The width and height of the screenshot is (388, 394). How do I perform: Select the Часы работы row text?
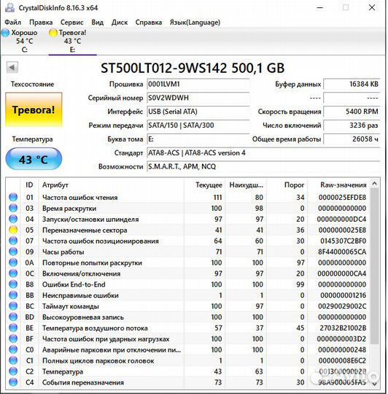point(63,252)
